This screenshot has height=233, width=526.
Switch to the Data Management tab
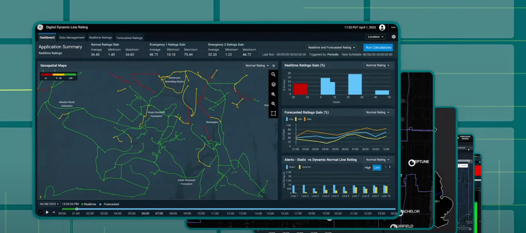72,38
